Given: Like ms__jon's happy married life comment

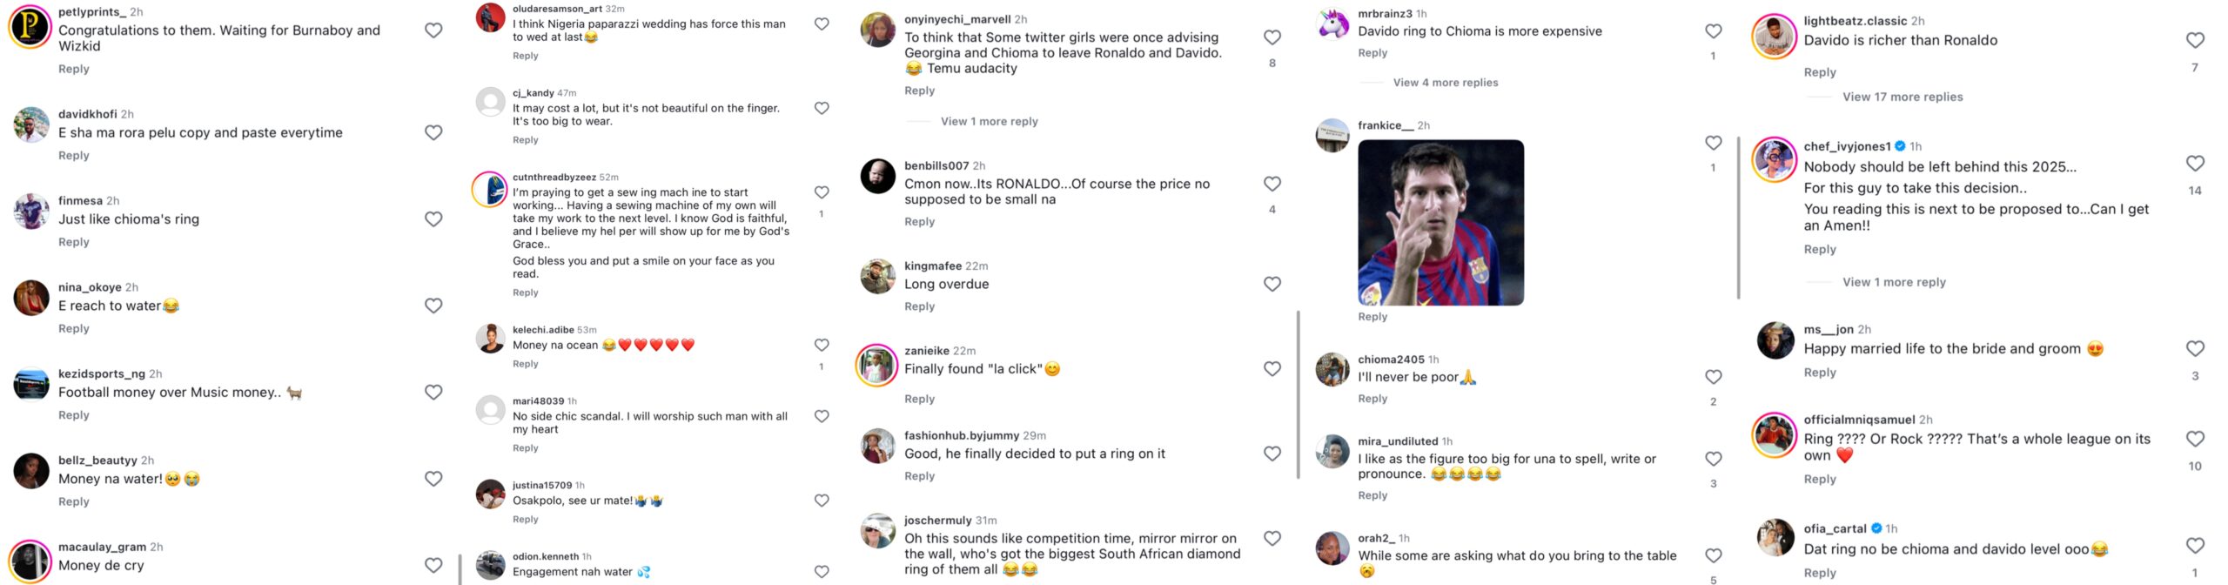Looking at the screenshot, I should 2195,348.
